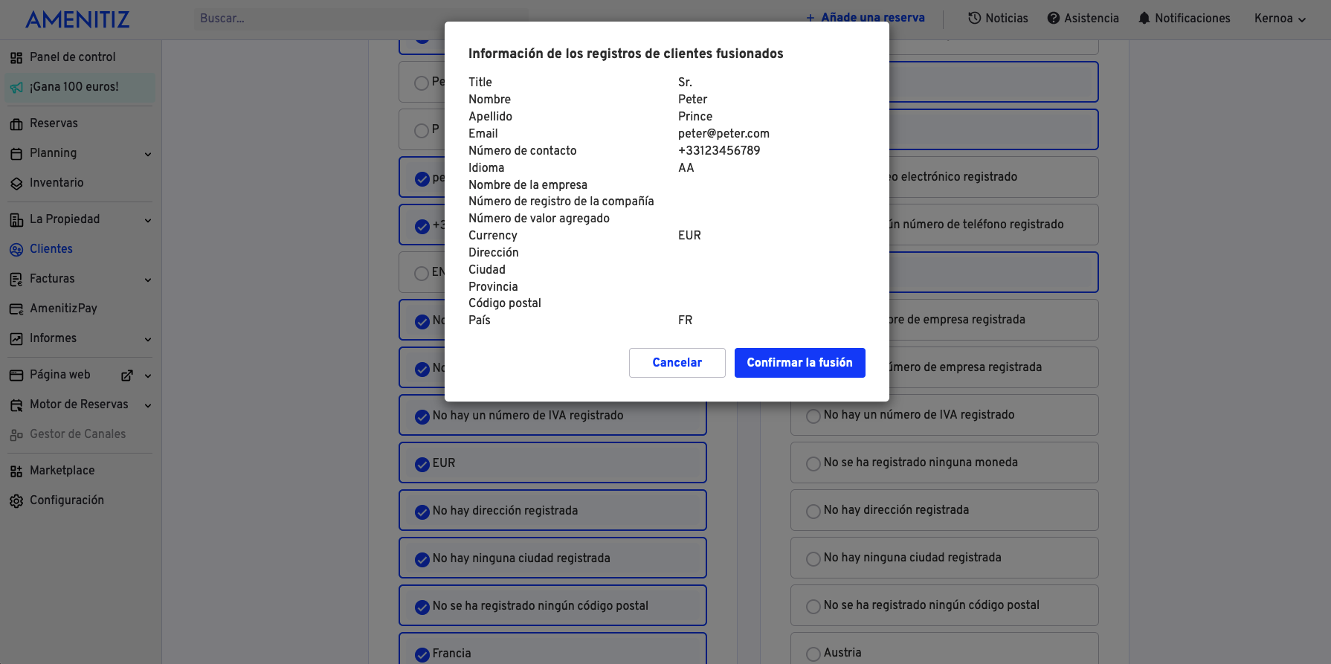
Task: Click the Inventario layers icon
Action: click(16, 184)
